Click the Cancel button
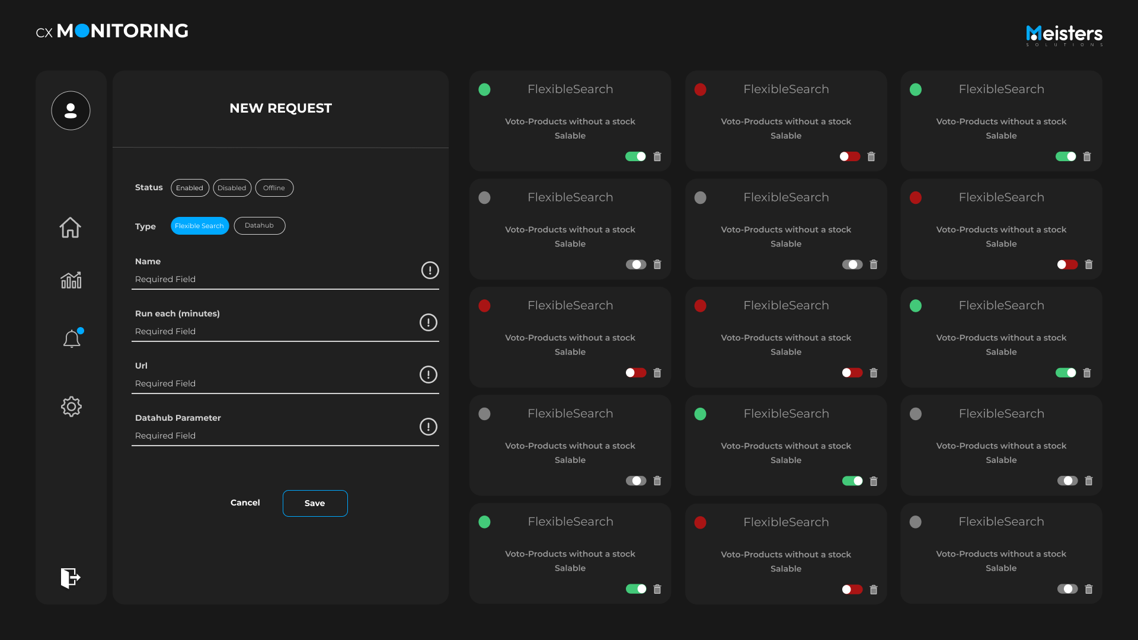Viewport: 1138px width, 640px height. click(245, 503)
